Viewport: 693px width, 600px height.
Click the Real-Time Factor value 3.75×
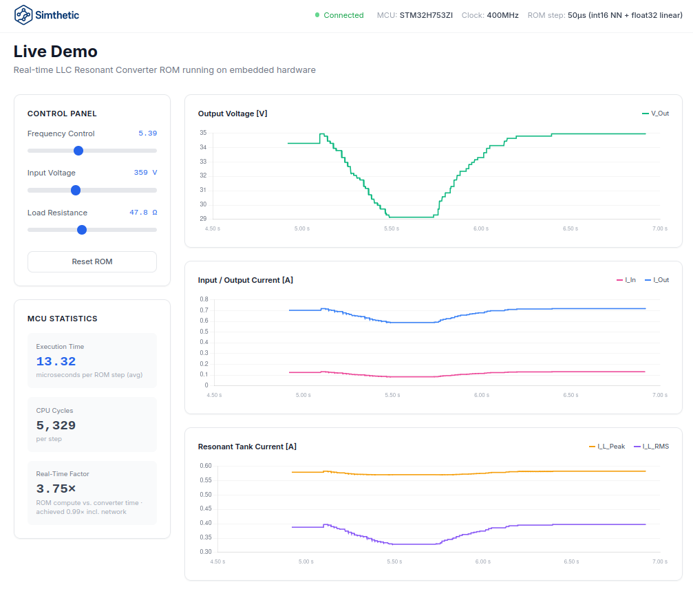click(x=56, y=489)
